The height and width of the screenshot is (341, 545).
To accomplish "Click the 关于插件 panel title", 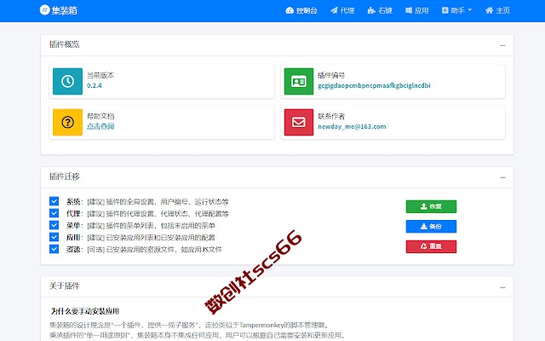I will 65,286.
